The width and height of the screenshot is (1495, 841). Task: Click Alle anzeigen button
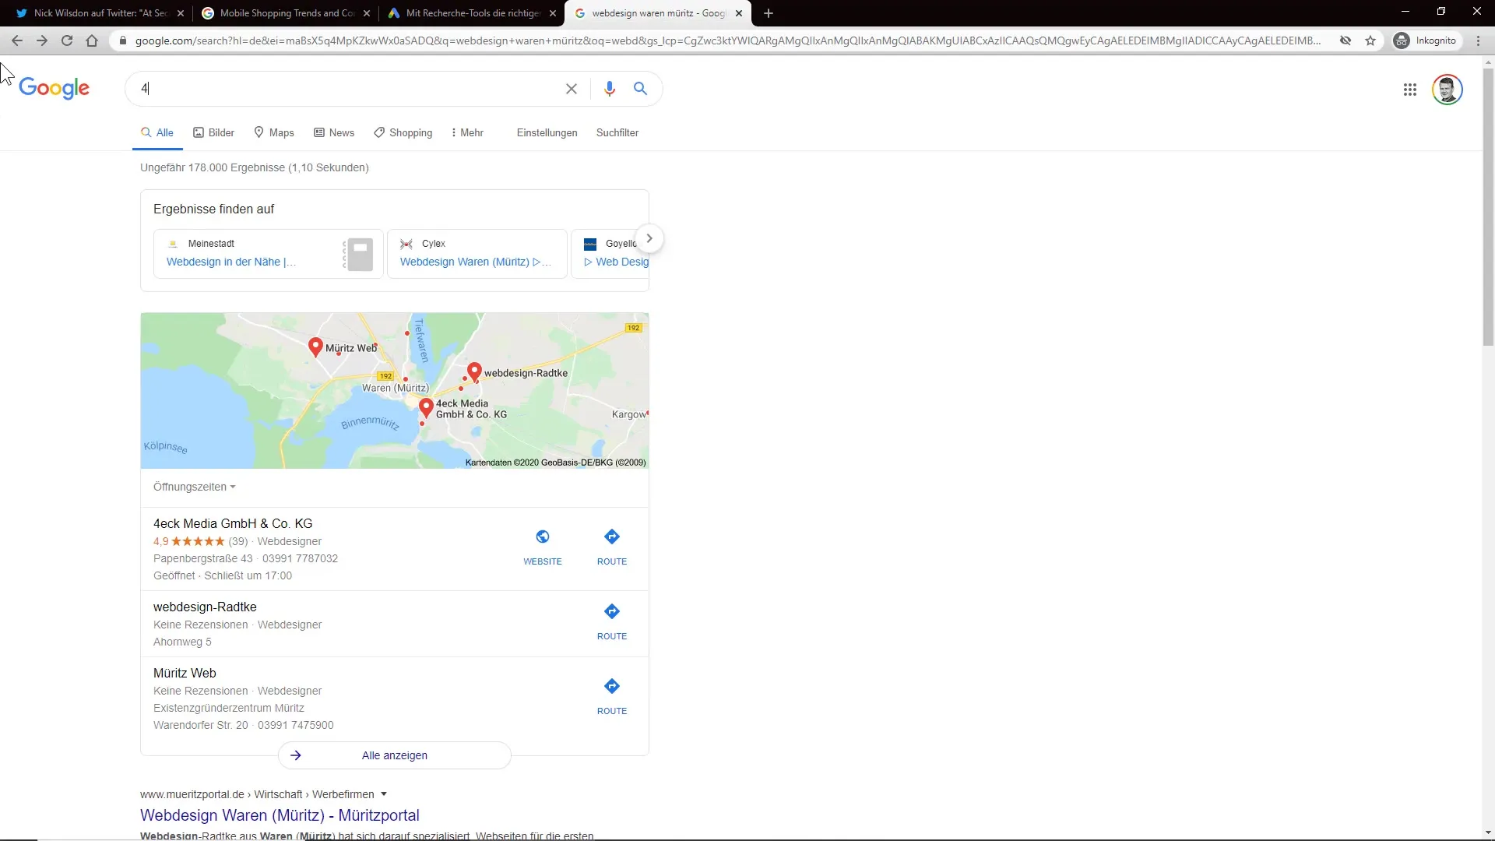[x=395, y=755]
